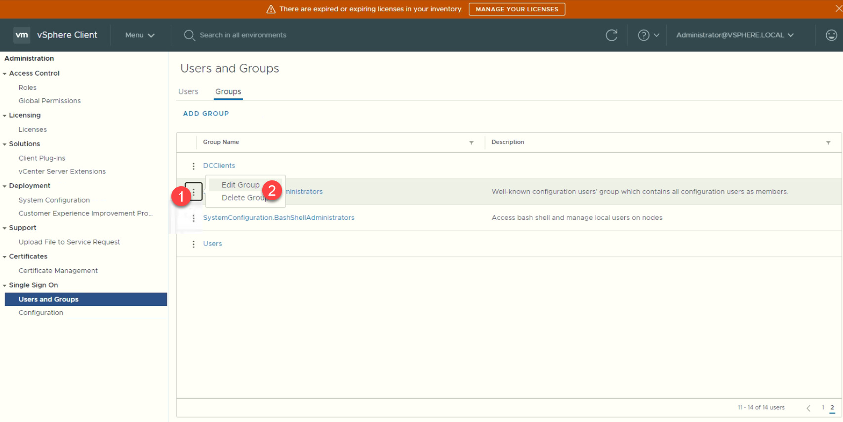The width and height of the screenshot is (843, 422).
Task: Click MANAGE YOUR LICENSES button
Action: [517, 9]
